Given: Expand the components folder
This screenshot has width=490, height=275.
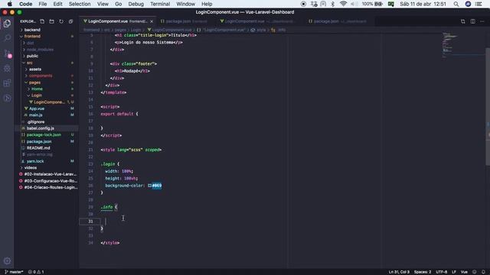Looking at the screenshot, I should pos(41,76).
